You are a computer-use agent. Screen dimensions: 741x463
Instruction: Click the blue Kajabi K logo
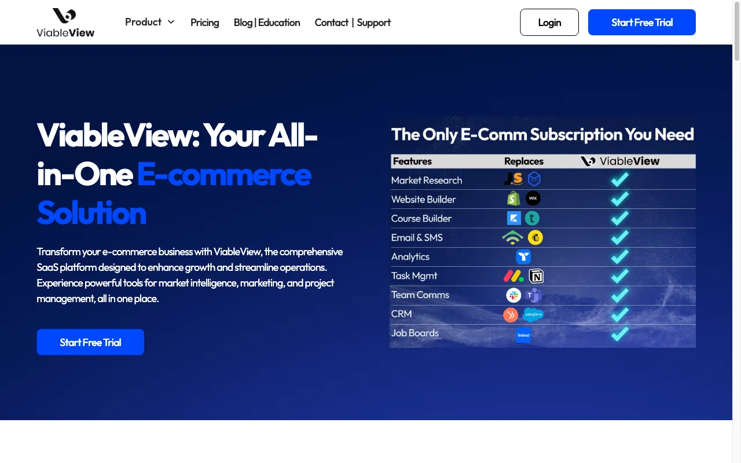pyautogui.click(x=513, y=218)
